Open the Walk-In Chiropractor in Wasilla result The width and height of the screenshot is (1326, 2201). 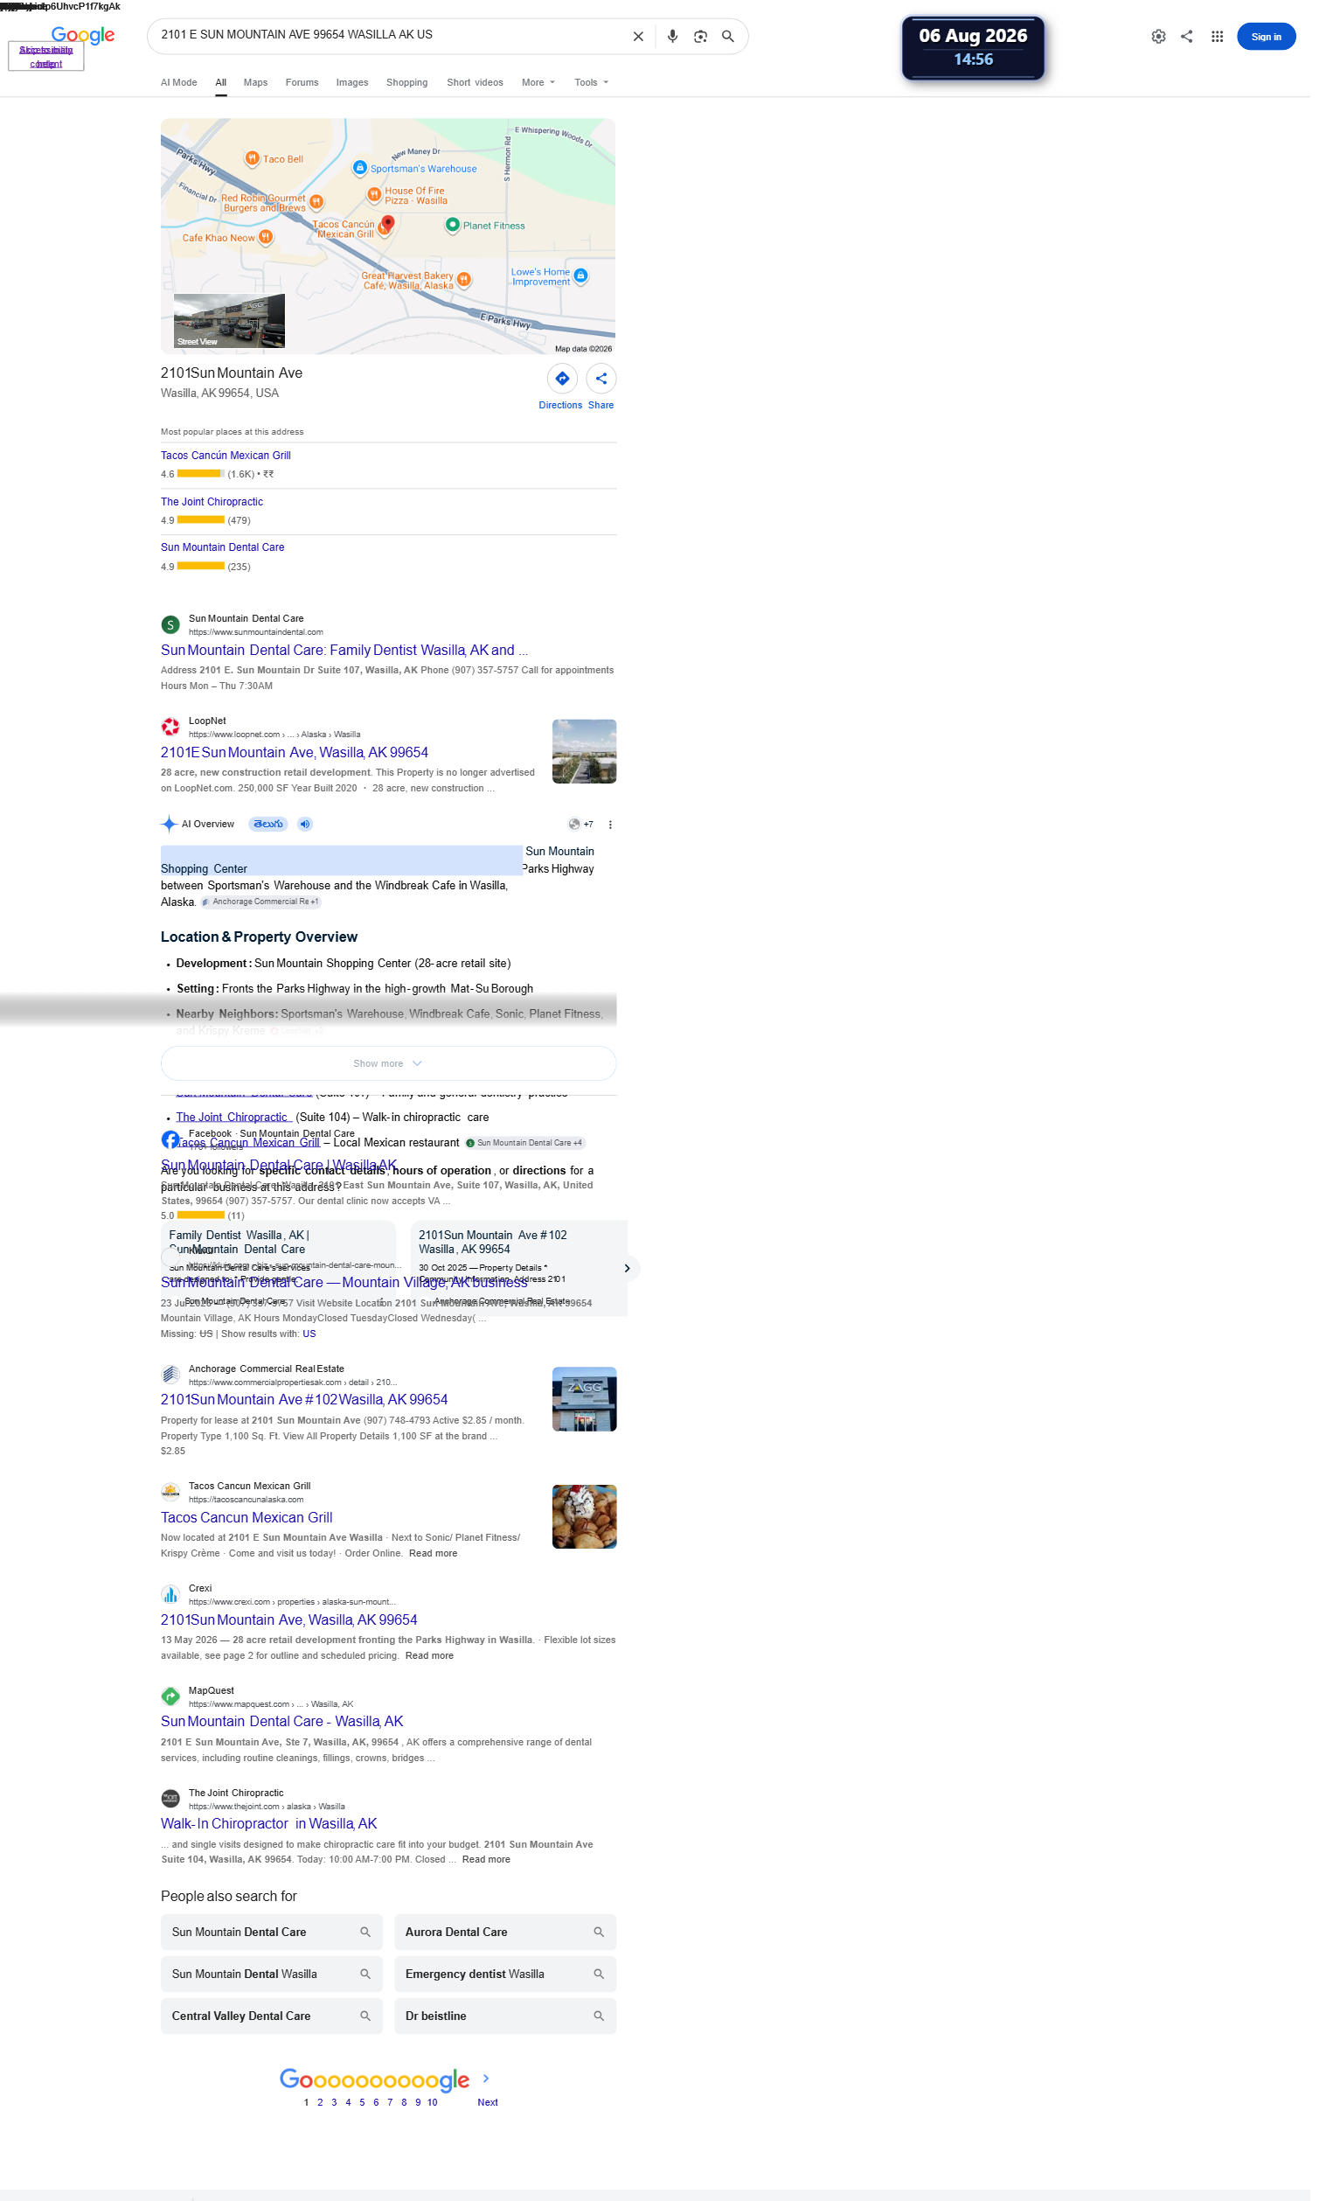coord(268,1823)
